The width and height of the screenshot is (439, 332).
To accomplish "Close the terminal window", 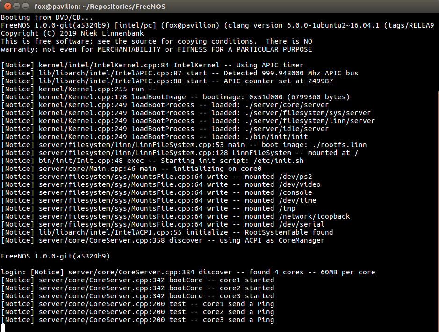I will [x=7, y=7].
